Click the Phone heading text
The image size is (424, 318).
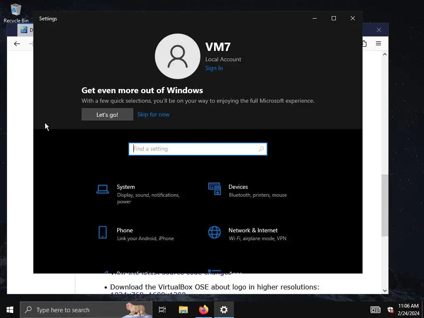tap(125, 230)
